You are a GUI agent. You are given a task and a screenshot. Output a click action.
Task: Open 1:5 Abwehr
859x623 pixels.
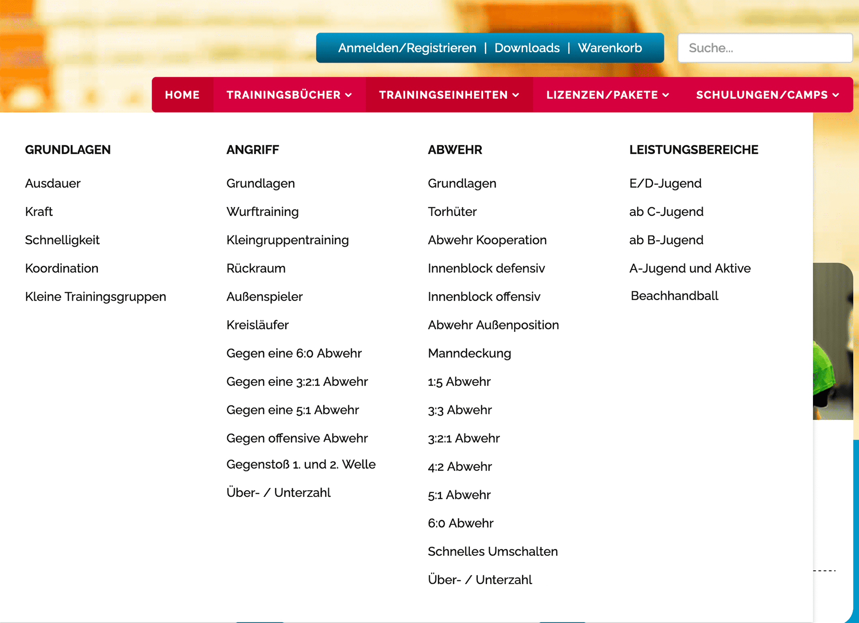point(459,381)
